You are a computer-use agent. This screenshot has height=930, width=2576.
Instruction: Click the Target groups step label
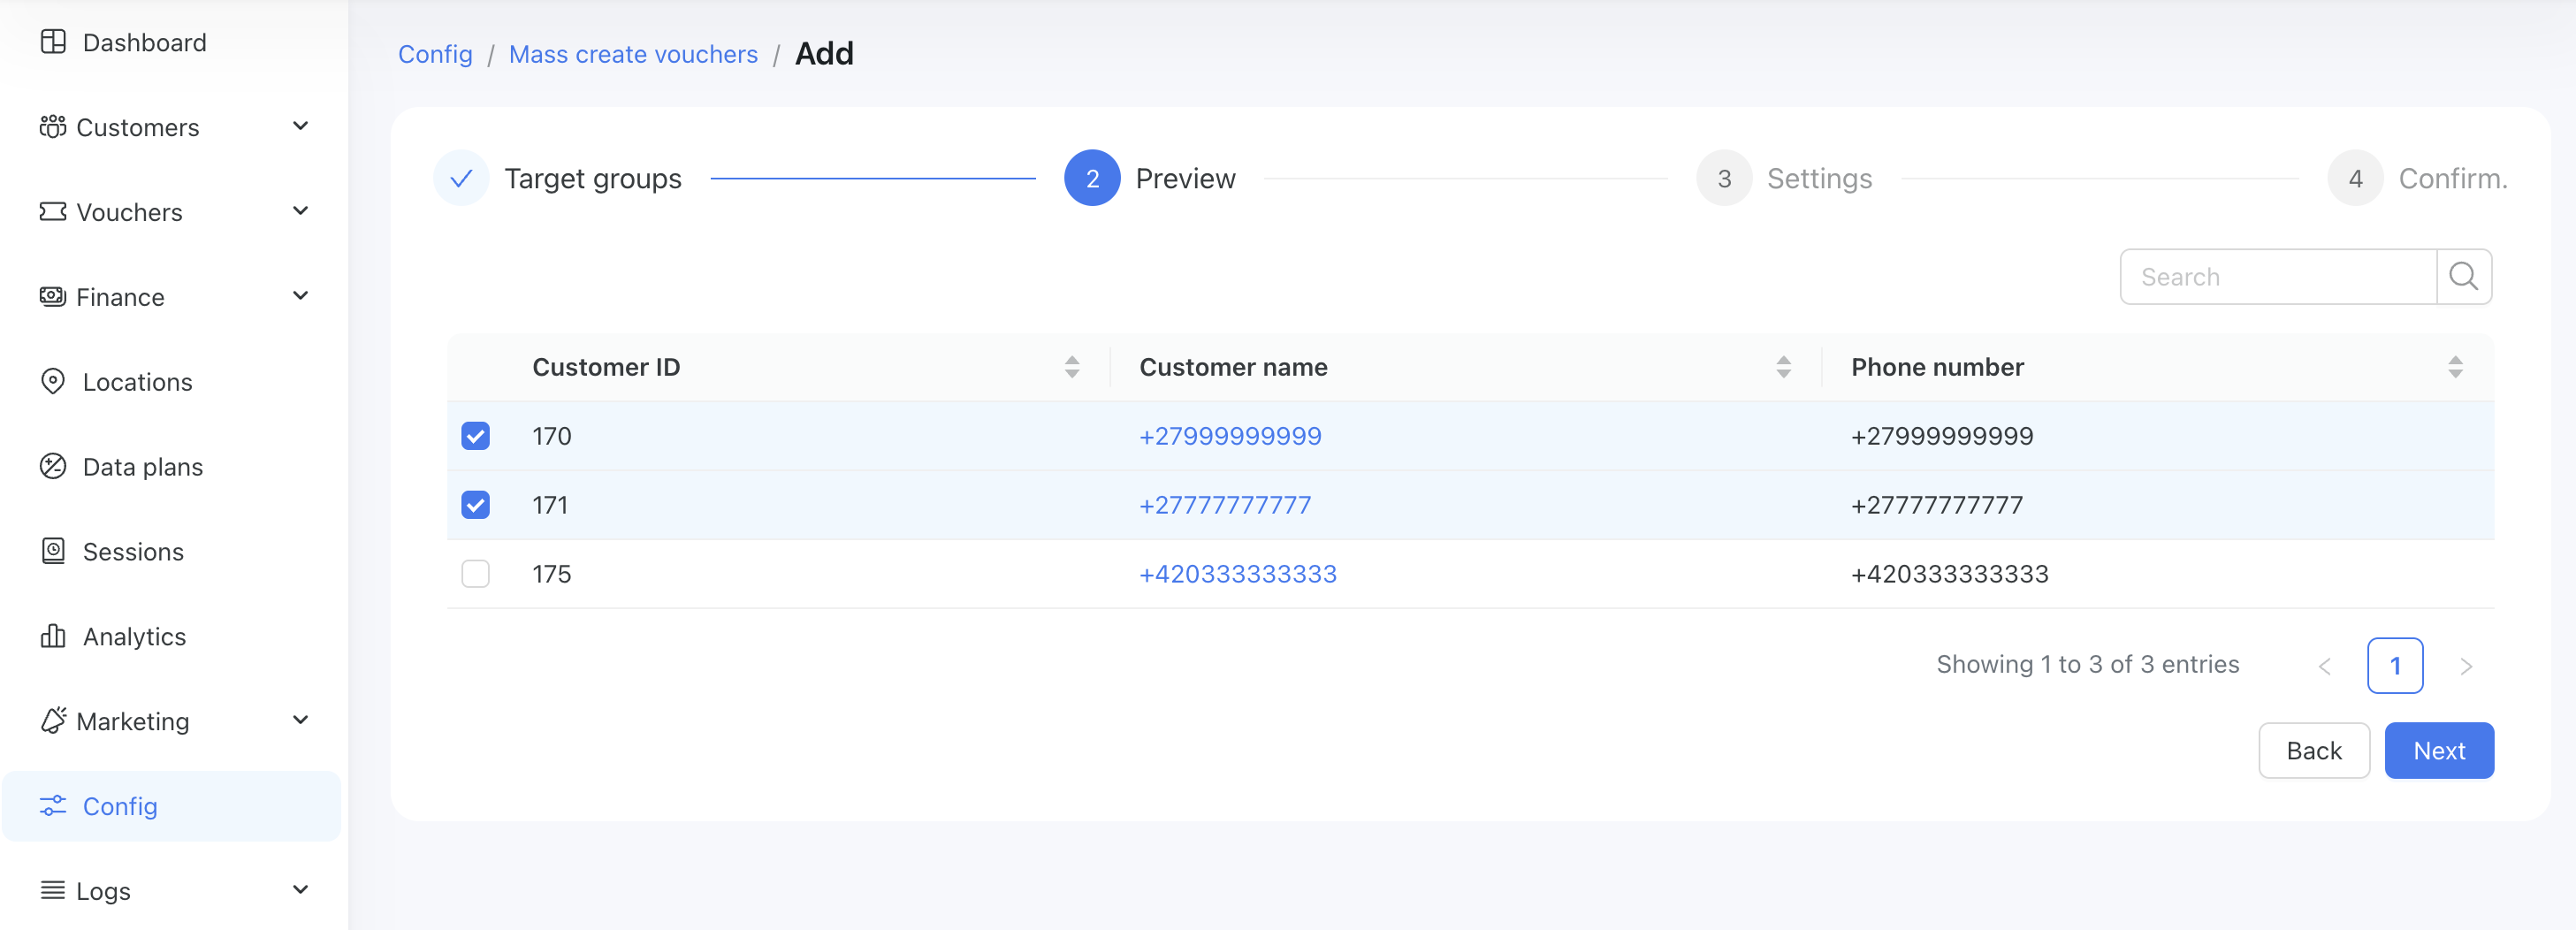pyautogui.click(x=593, y=178)
